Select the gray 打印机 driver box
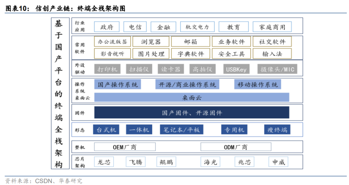 point(108,69)
